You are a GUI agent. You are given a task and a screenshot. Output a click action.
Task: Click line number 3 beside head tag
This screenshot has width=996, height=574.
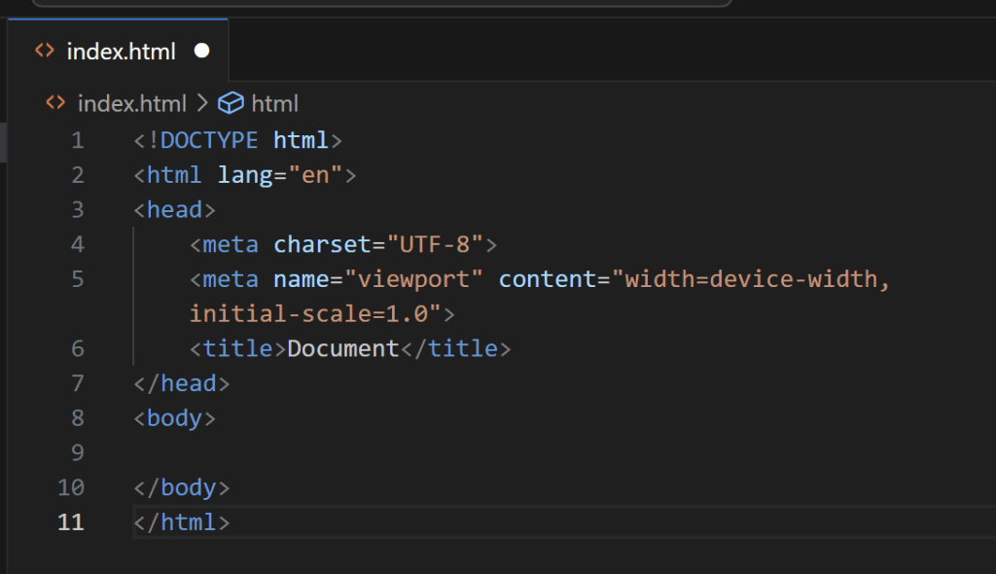tap(78, 209)
